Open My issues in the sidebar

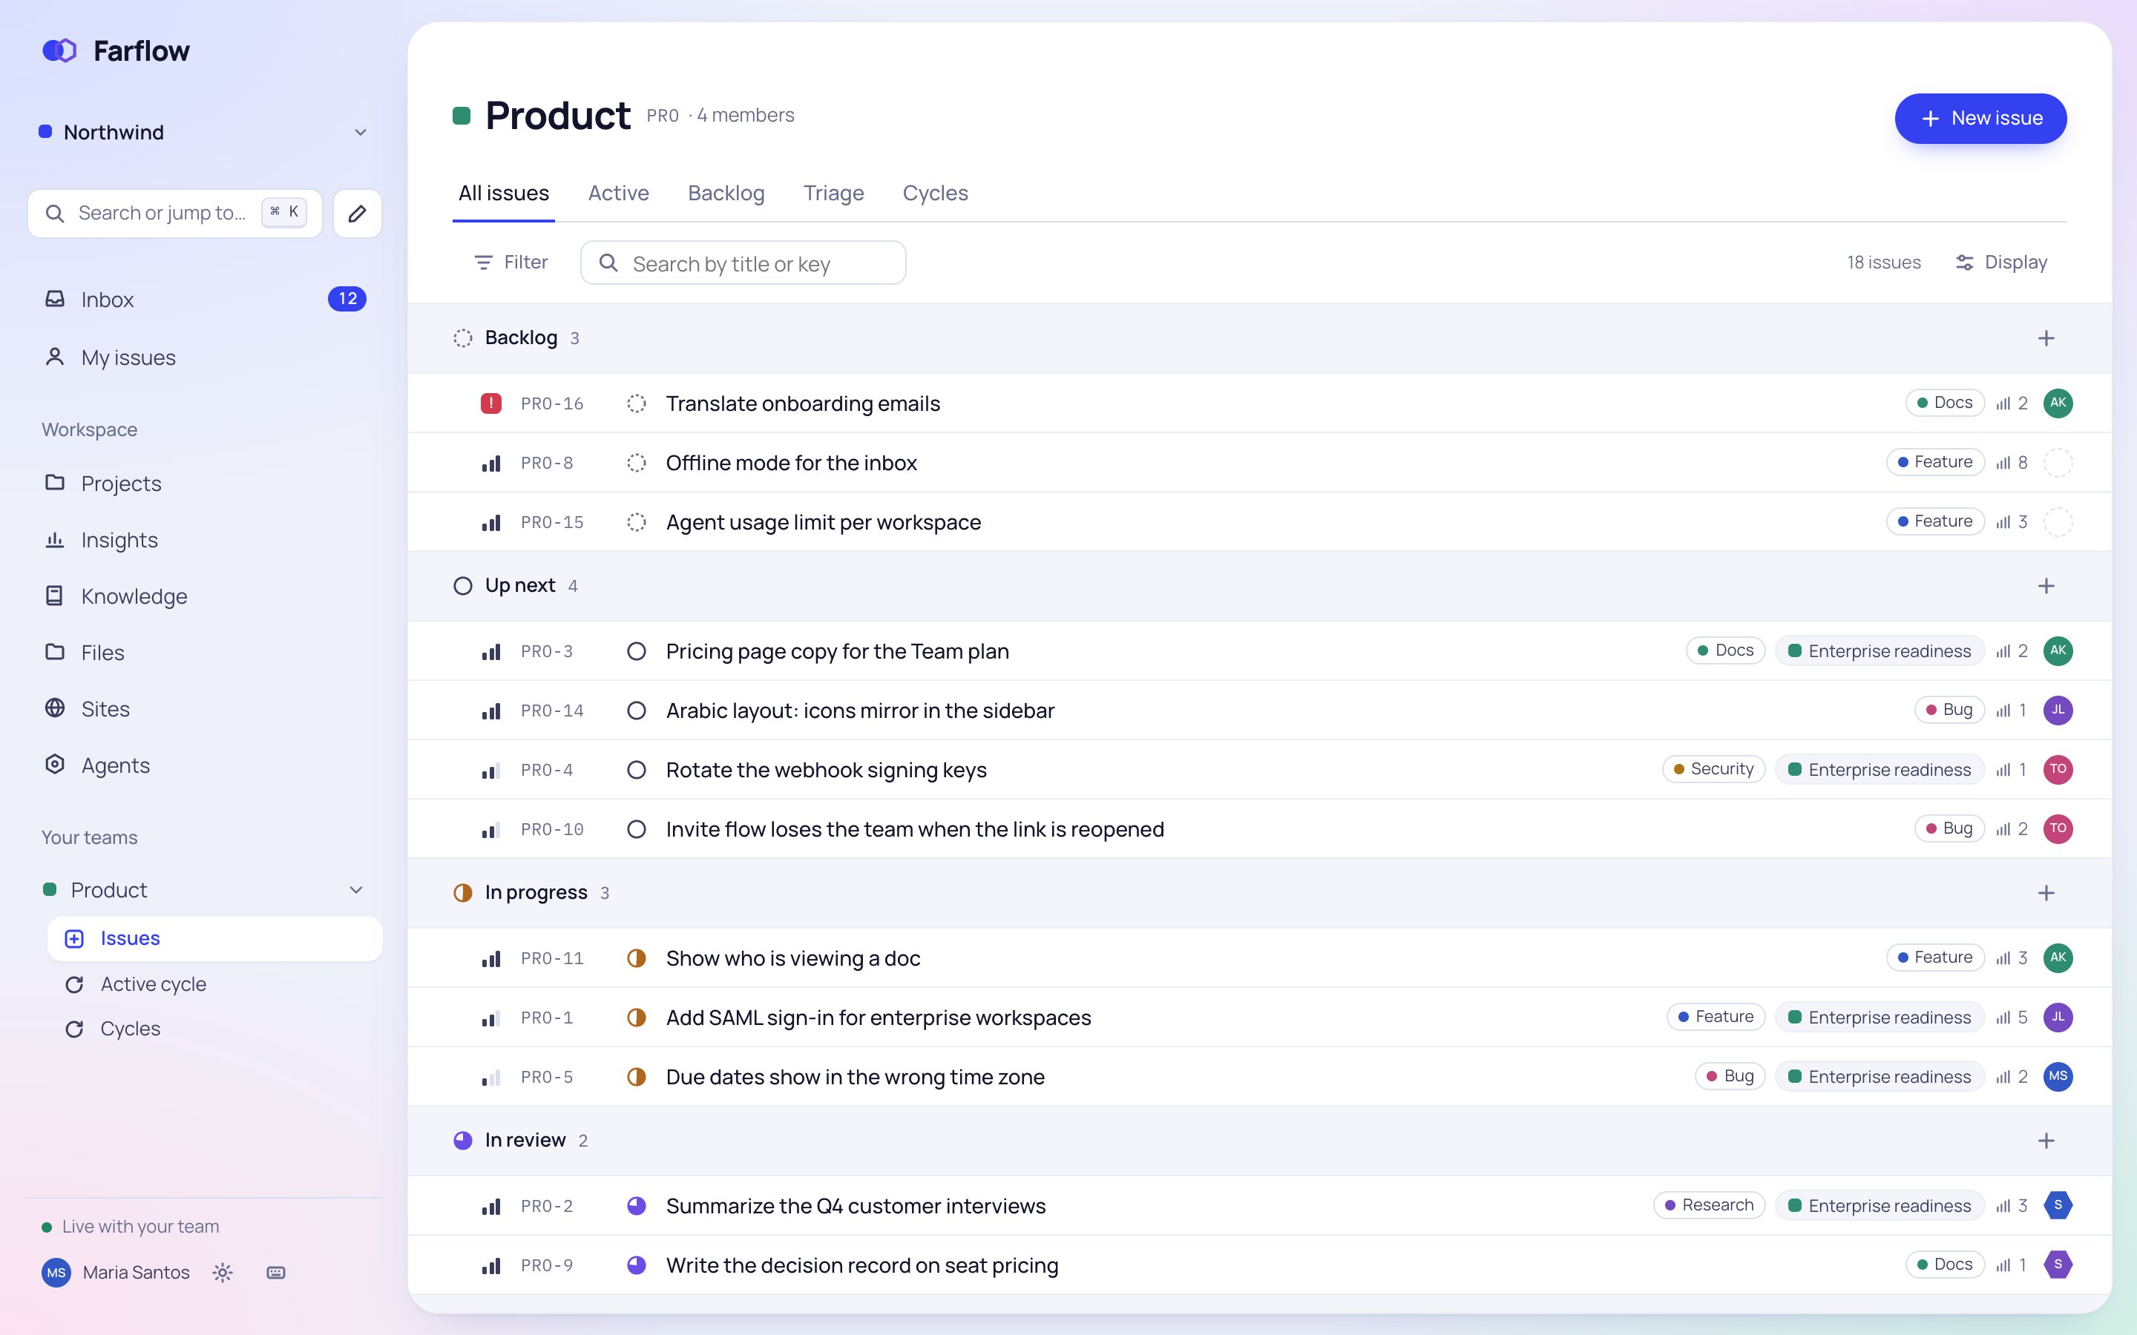tap(205, 357)
